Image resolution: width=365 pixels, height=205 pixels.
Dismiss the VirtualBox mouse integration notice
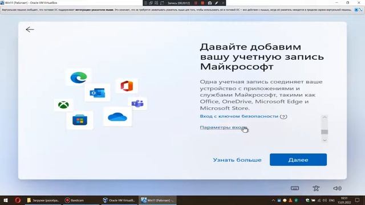(x=356, y=10)
